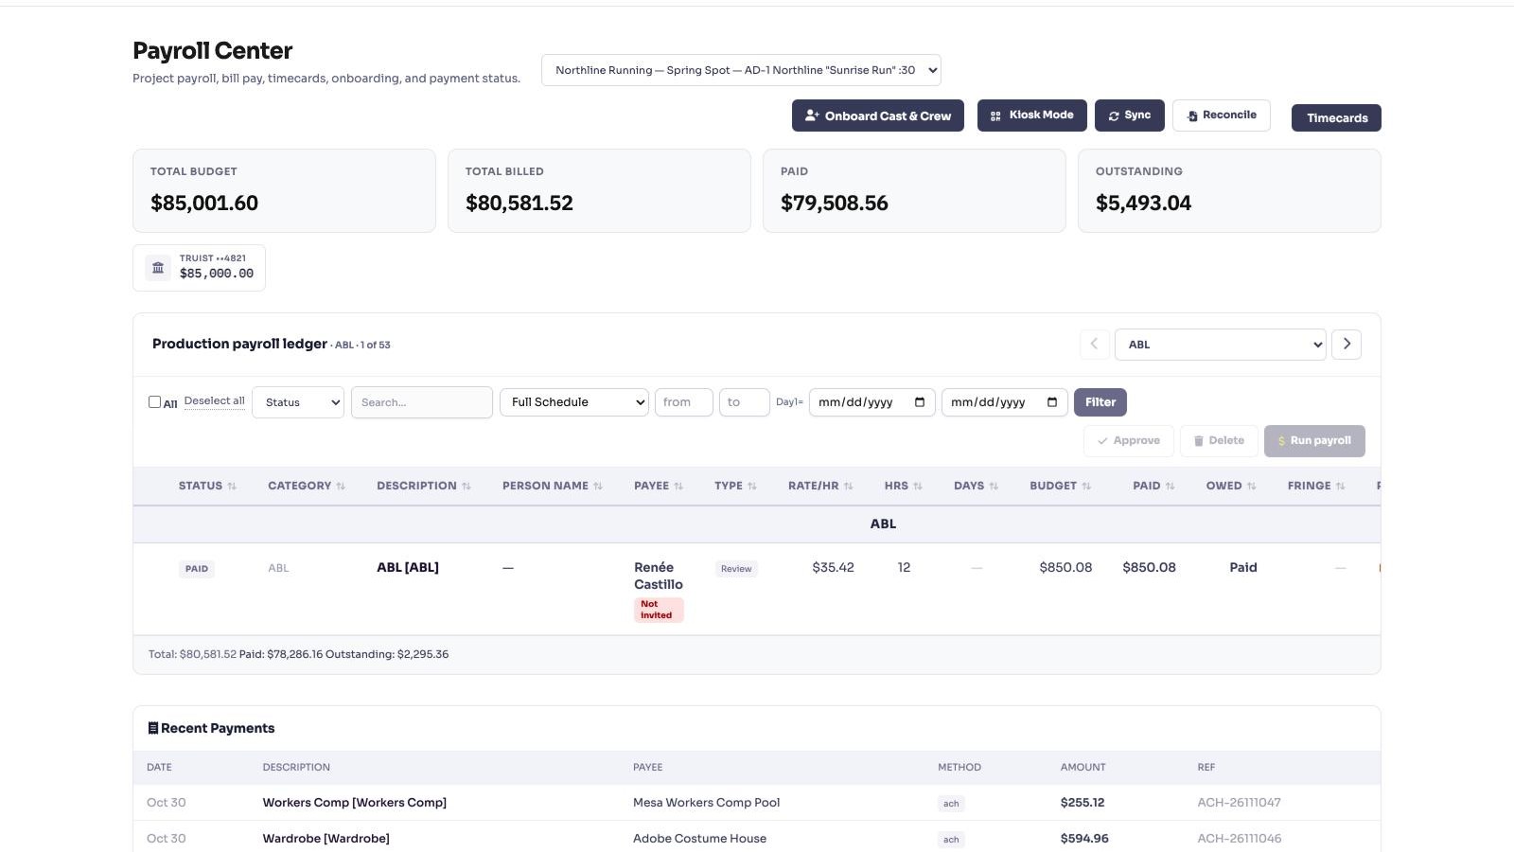Click the ledger Search field
1514x852 pixels.
point(422,402)
